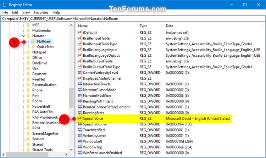This screenshot has height=158, width=266.
Task: Click the folder icon of PowerShell key
Action: click(x=28, y=106)
